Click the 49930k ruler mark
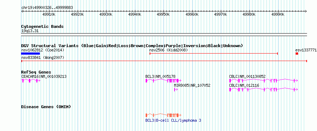317x131 pixels. point(106,15)
